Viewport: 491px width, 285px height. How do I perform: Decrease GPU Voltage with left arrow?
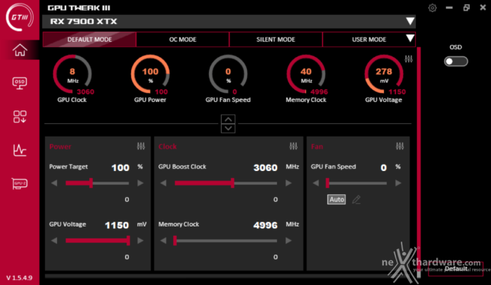tap(54, 241)
